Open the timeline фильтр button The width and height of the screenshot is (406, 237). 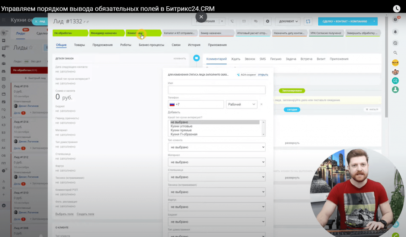(x=372, y=110)
